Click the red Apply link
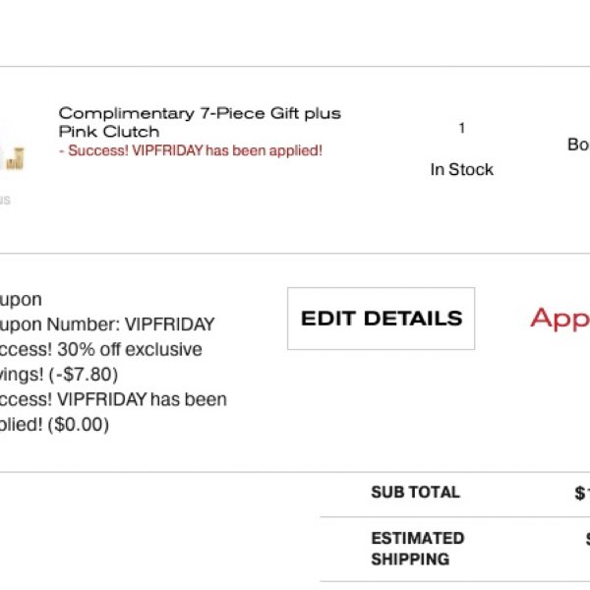Image resolution: width=590 pixels, height=590 pixels. coord(560,319)
